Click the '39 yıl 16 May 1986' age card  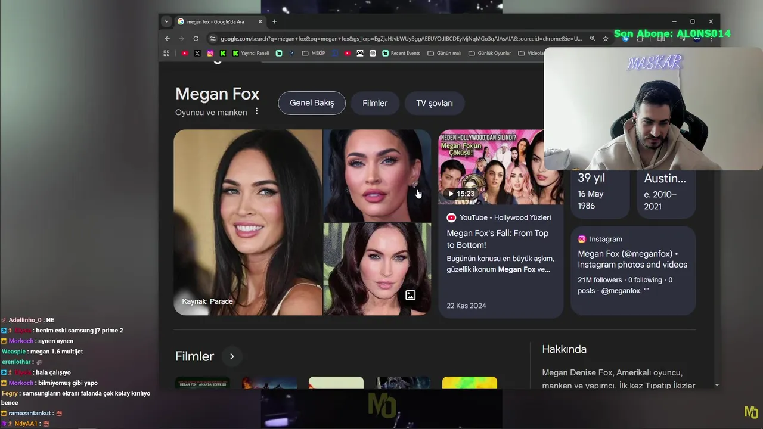(x=600, y=194)
